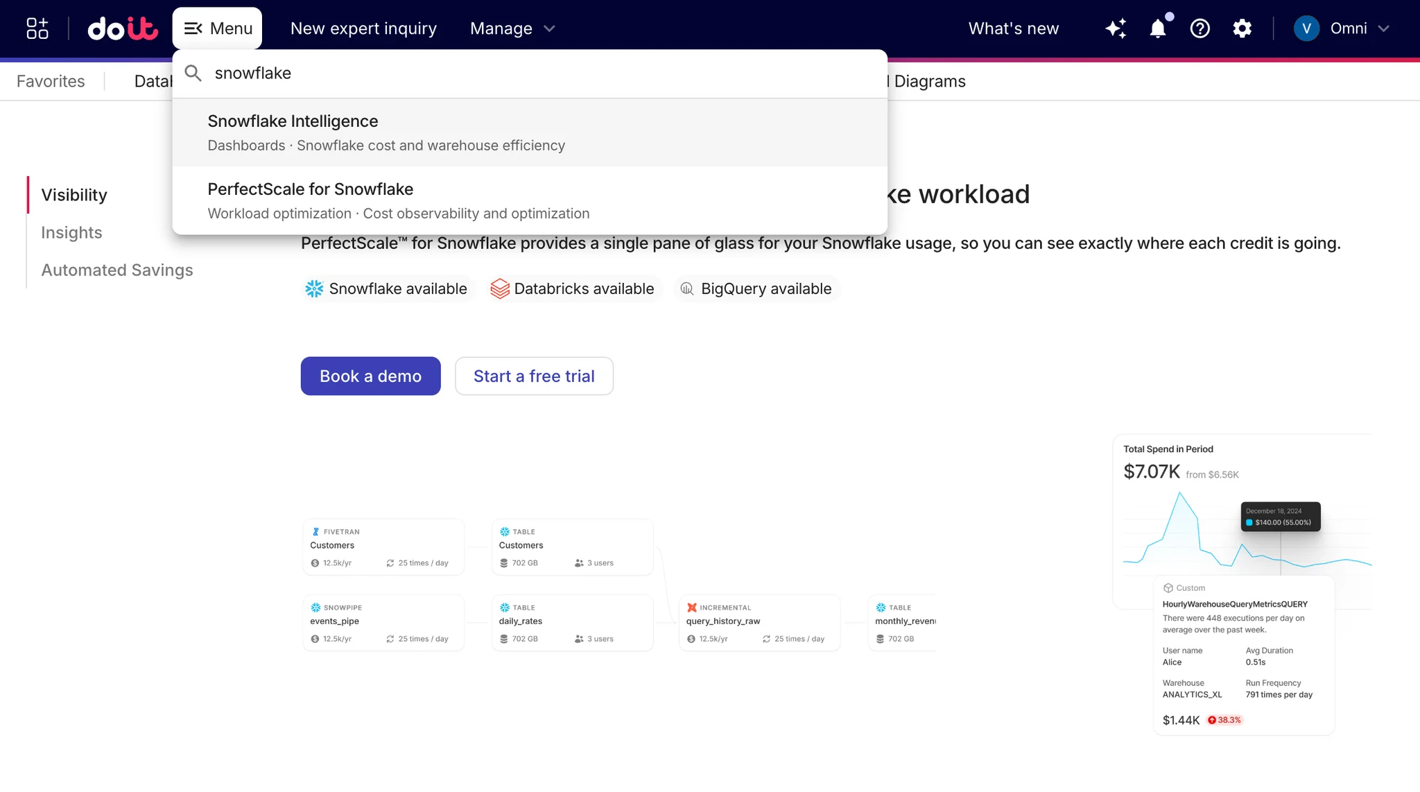Click the refresh icon on events_pipe card
This screenshot has height=792, width=1420.
pyautogui.click(x=390, y=639)
